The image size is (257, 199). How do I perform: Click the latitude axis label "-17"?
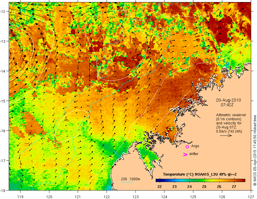pyautogui.click(x=3, y=160)
